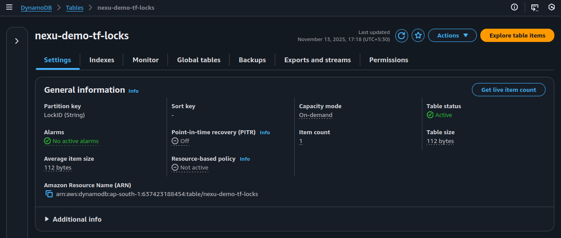Screen dimensions: 561x238
Task: Click nexu-demo-tf-locks in the breadcrumb
Action: (x=126, y=8)
